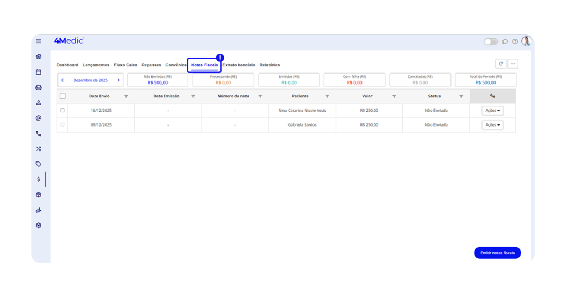
Task: Filter the Status column
Action: (x=461, y=96)
